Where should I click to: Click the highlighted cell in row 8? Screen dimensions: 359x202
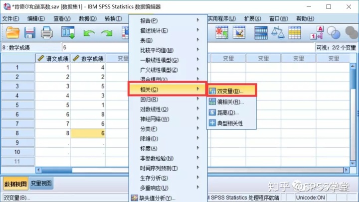(x=88, y=133)
